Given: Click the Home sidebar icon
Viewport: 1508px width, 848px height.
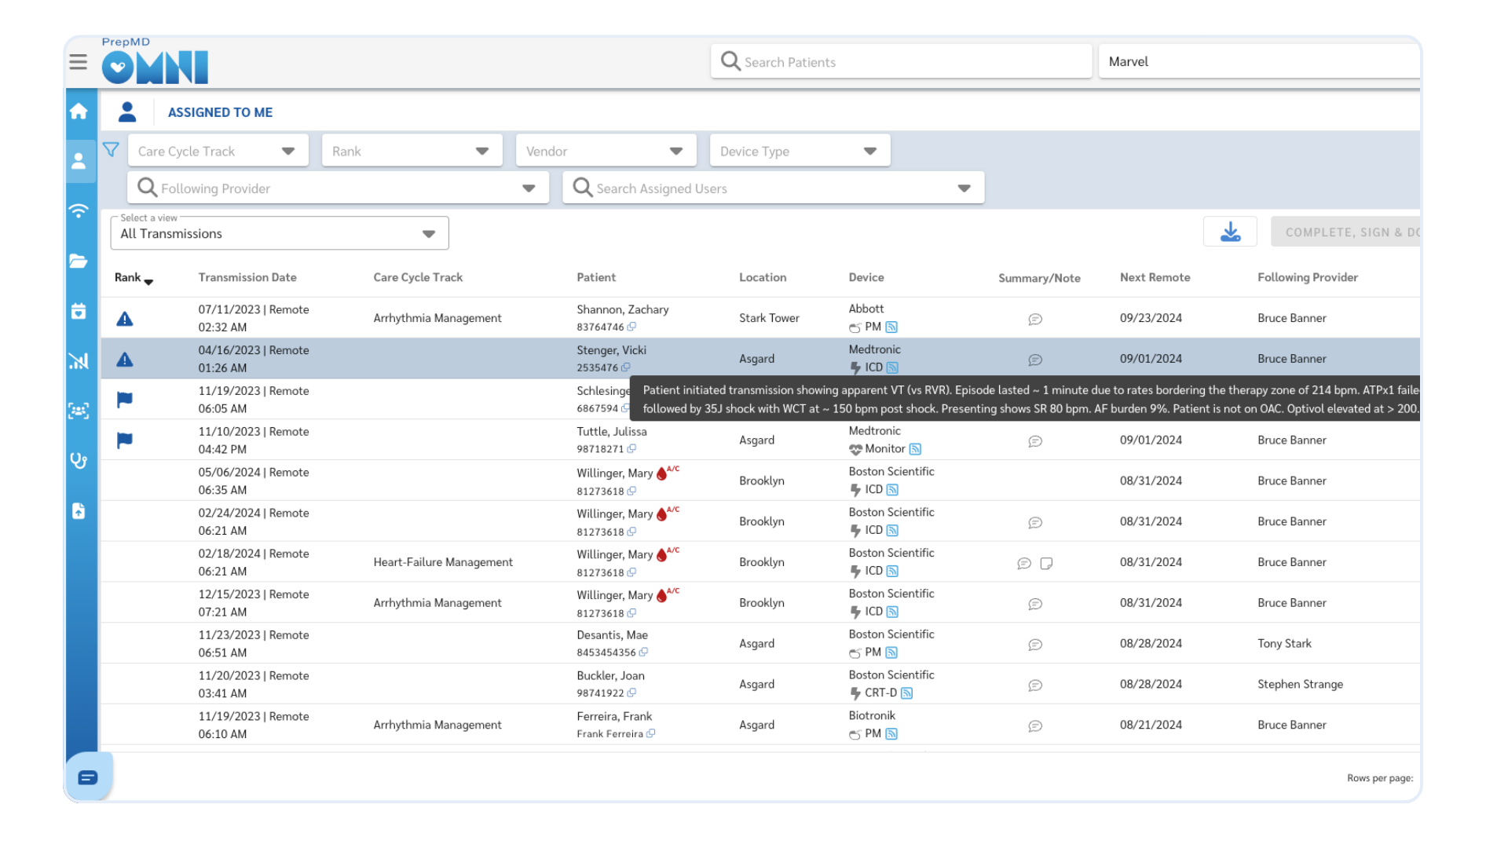Looking at the screenshot, I should pos(79,111).
